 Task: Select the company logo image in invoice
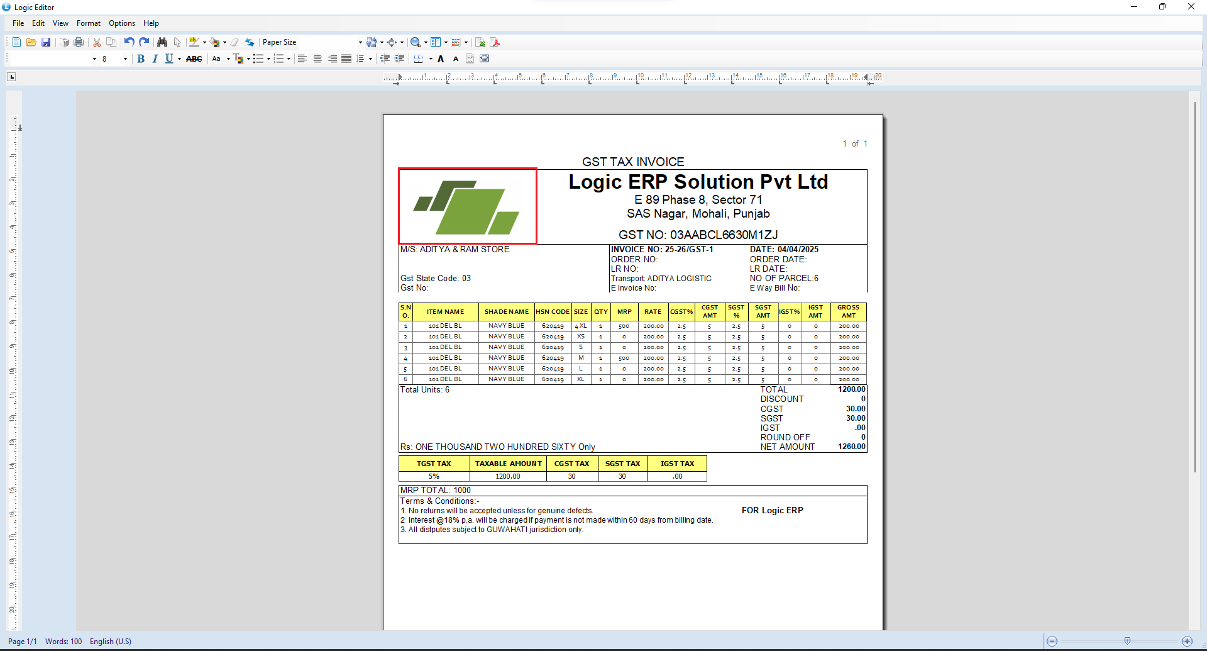tap(467, 206)
